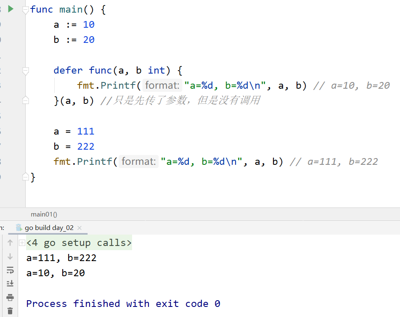Run main using the green gutter arrow

(11, 9)
